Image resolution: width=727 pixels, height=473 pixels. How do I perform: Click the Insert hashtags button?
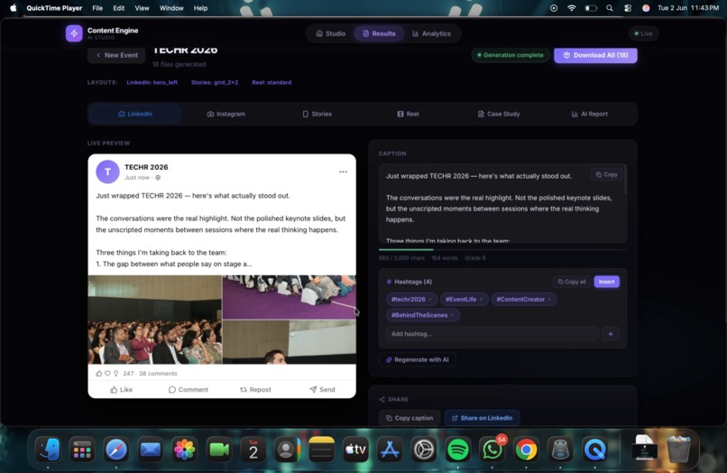coord(606,282)
